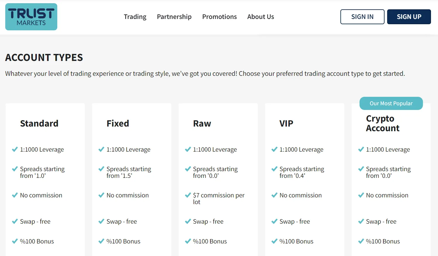Click the Trust Markets logo

[31, 17]
